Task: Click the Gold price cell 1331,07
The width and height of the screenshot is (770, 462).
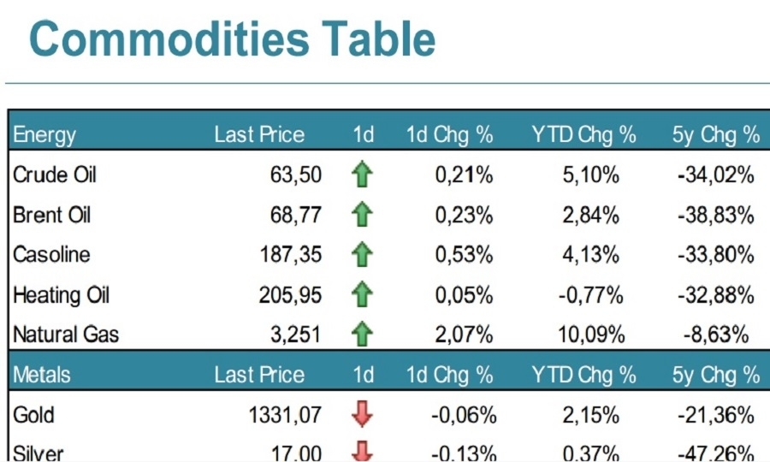Action: point(285,415)
